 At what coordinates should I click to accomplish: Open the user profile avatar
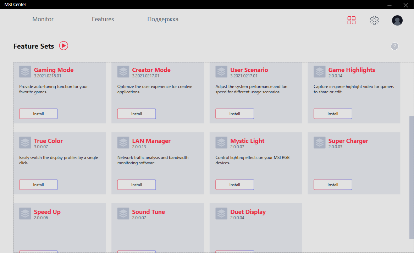click(x=397, y=20)
